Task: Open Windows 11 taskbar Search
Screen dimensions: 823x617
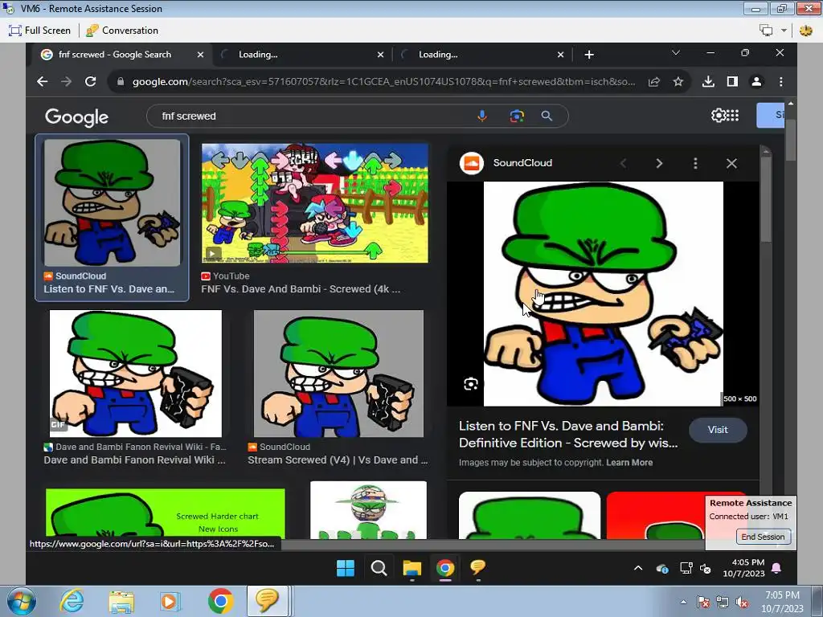Action: pos(379,568)
